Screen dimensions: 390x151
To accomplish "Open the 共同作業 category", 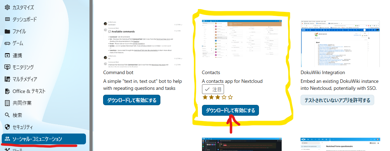I will (44, 103).
